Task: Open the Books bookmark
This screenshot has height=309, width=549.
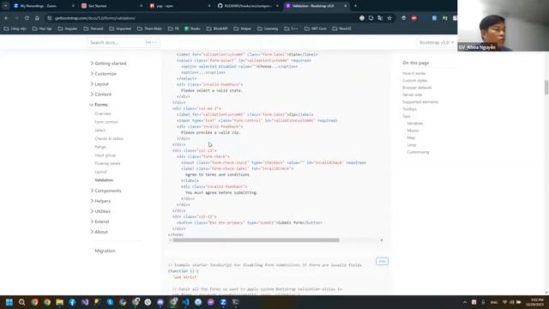Action: [192, 28]
